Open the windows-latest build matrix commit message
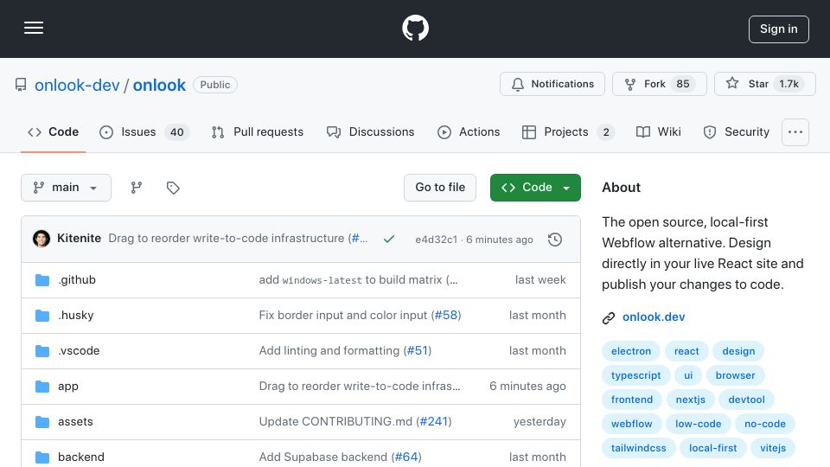The image size is (830, 467). tap(358, 279)
